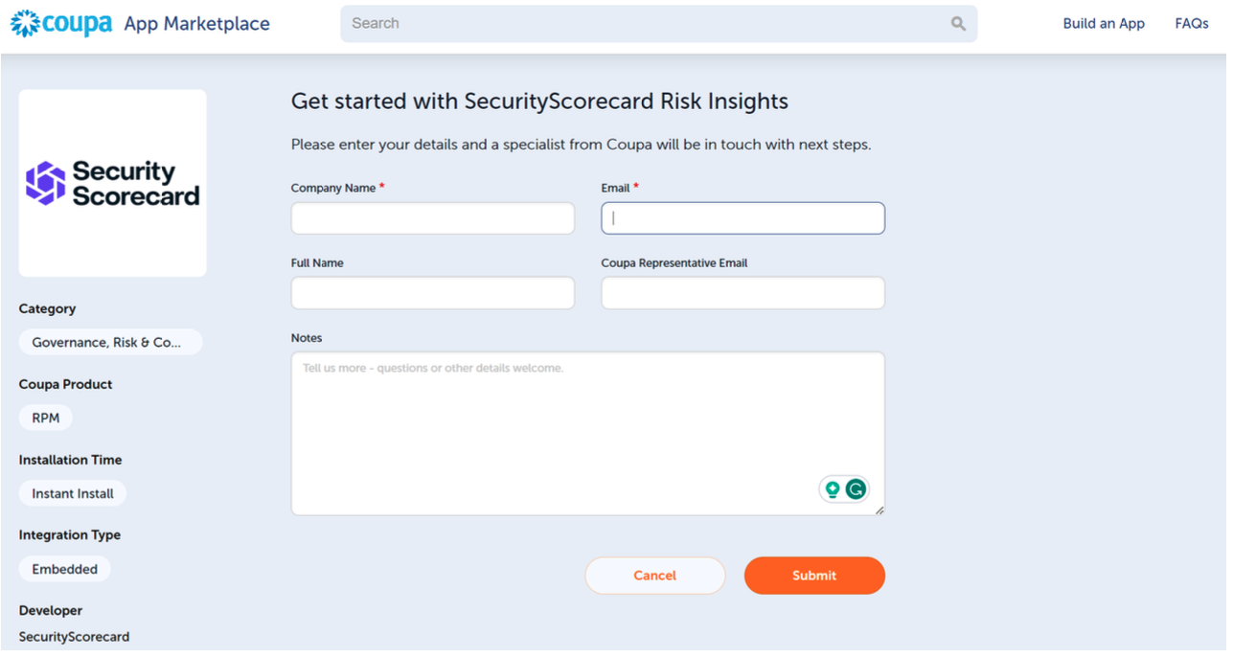Click the Embedded integration tag

pyautogui.click(x=64, y=568)
